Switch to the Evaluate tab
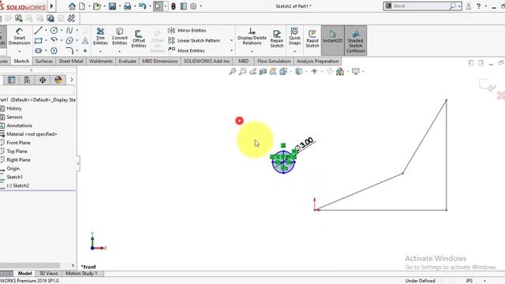The height and width of the screenshot is (284, 505). coord(128,62)
